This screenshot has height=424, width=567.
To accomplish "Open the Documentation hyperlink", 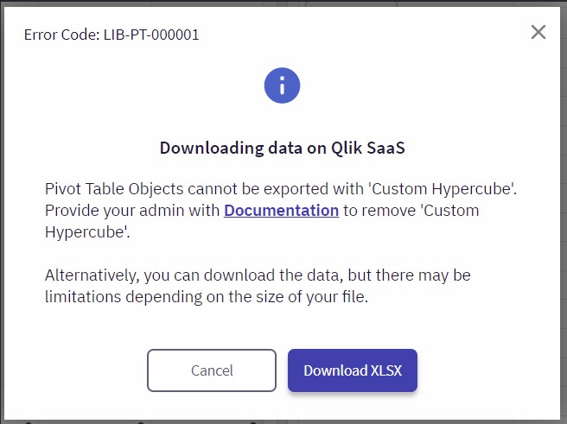I will [x=281, y=210].
